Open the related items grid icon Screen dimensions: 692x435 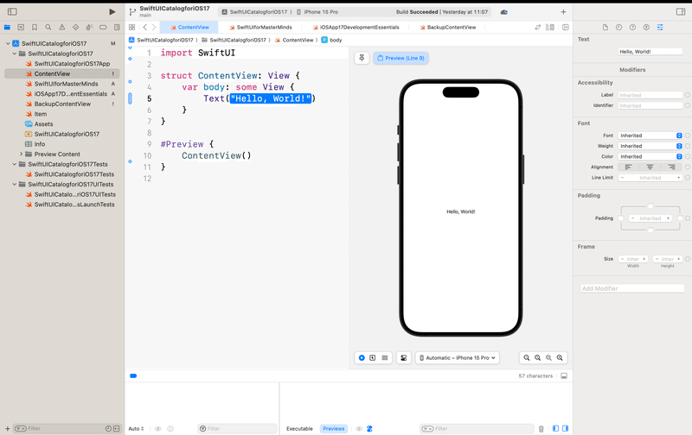pyautogui.click(x=131, y=28)
